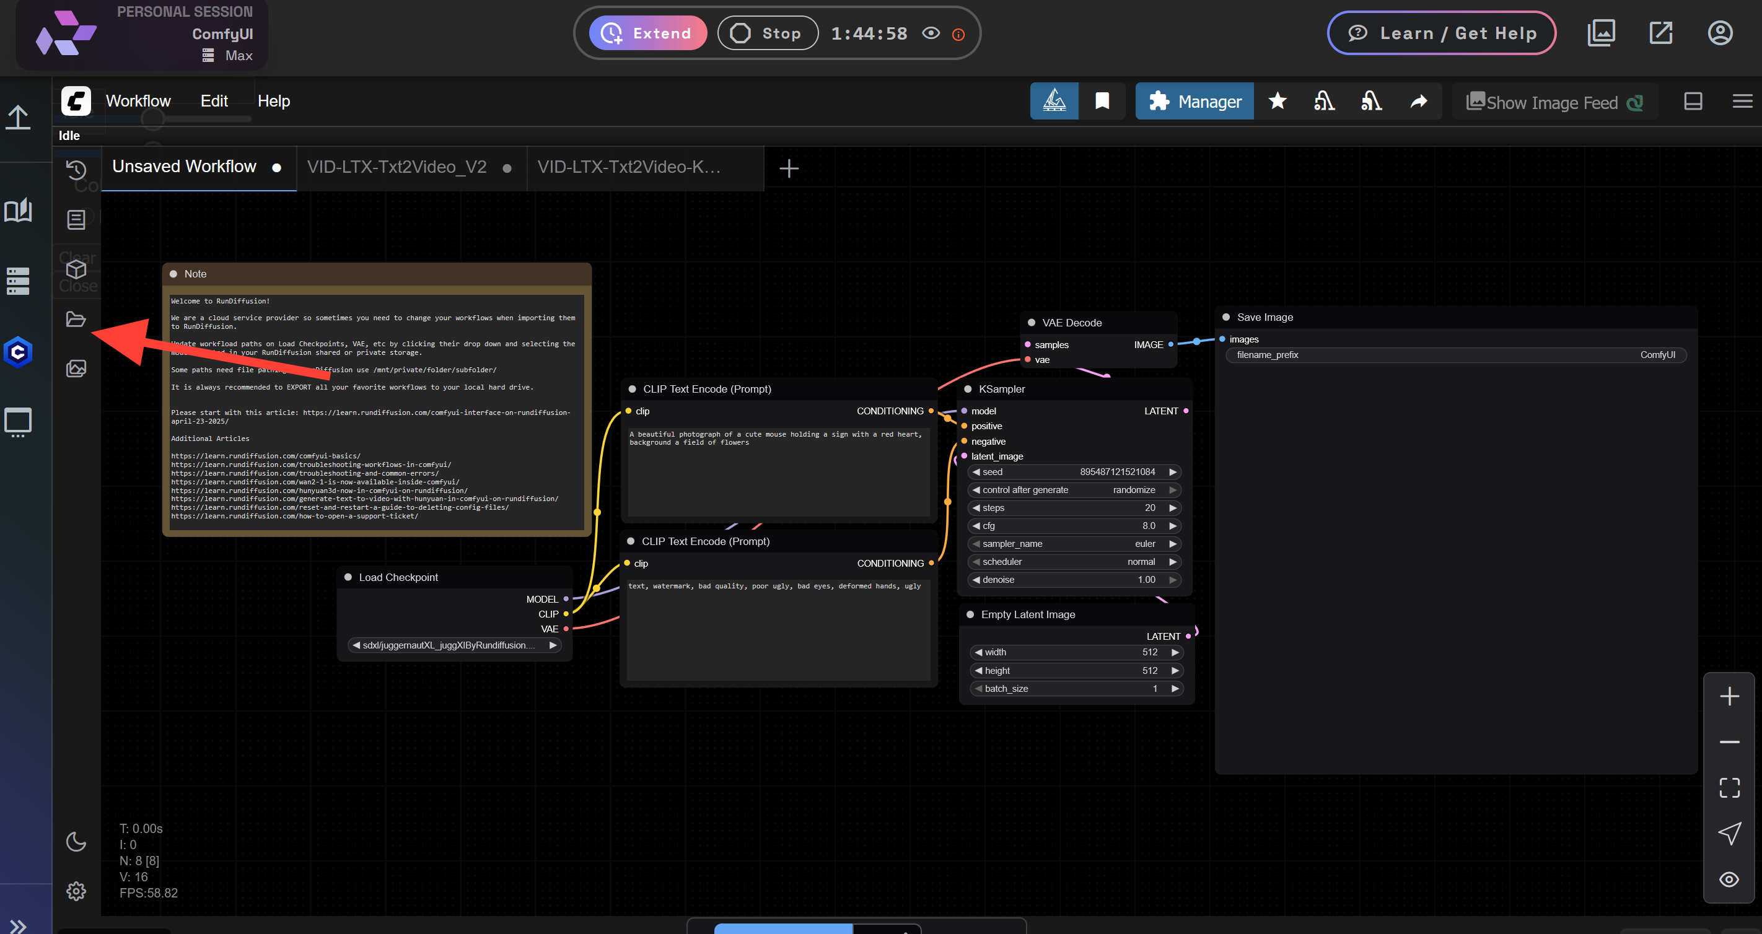Click the share workflow arrow icon
This screenshot has width=1762, height=934.
coord(1418,100)
